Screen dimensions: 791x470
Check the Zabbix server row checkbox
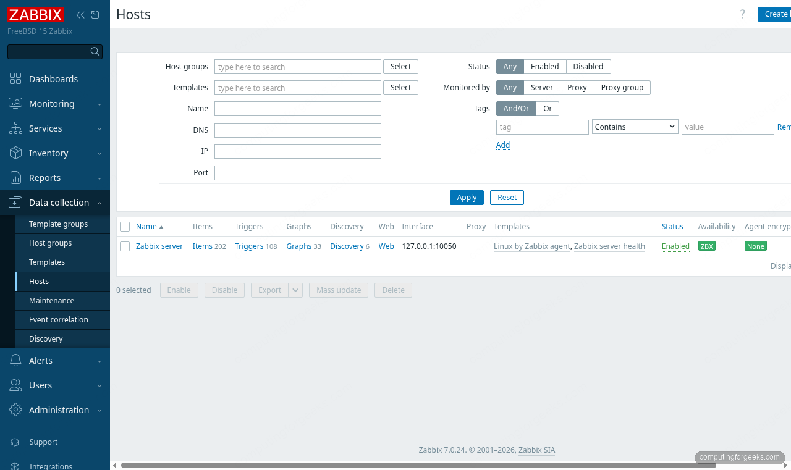coord(124,246)
